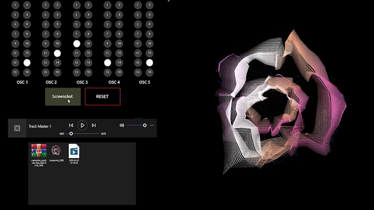This screenshot has height=210, width=374.
Task: Toggle off the lit OSC 1 button 14
Action: (x=27, y=63)
